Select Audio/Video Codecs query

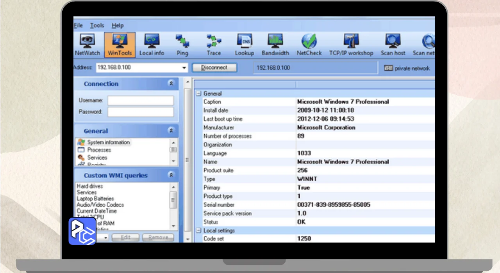pos(100,205)
